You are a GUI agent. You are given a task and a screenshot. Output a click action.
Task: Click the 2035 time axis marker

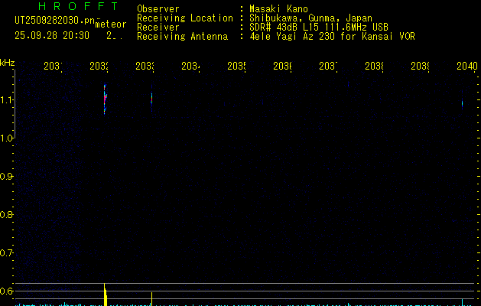tap(236, 66)
